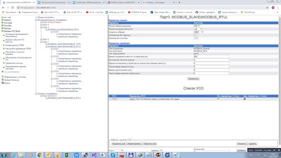This screenshot has width=281, height=158.
Task: Open the Github bookmark in bookmarks bar
Action: pos(205,12)
